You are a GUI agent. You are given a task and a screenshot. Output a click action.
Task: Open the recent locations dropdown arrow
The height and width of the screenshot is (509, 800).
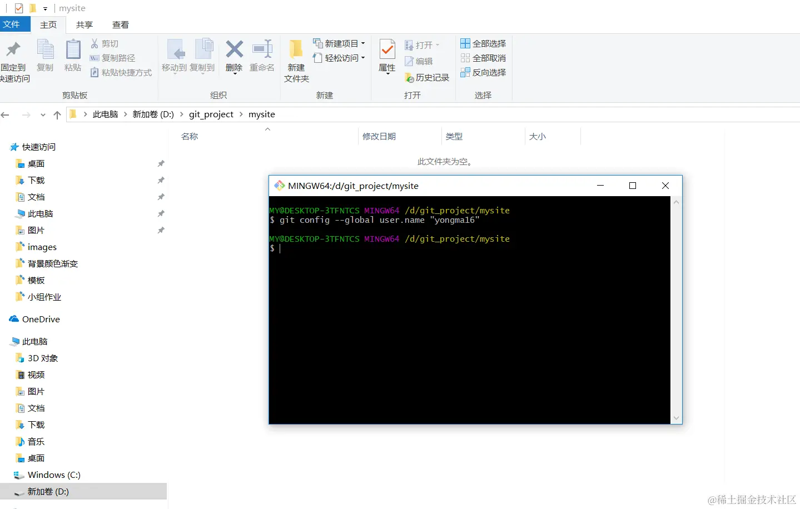(x=43, y=114)
